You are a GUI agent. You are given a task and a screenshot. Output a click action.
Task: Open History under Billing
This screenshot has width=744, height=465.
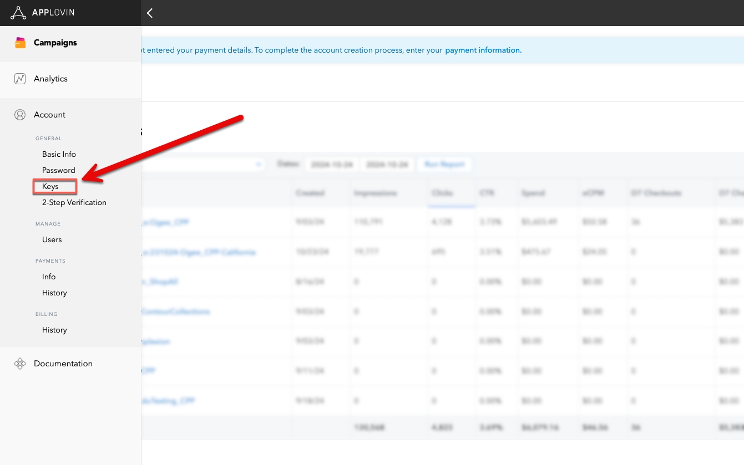54,330
